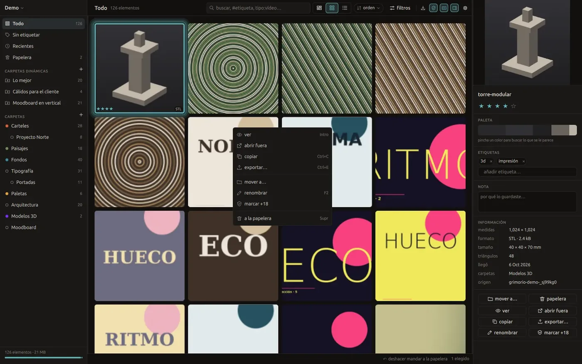This screenshot has width=582, height=364.
Task: Switch to the list view
Action: [345, 8]
